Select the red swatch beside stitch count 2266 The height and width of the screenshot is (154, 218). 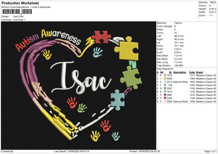(165, 98)
